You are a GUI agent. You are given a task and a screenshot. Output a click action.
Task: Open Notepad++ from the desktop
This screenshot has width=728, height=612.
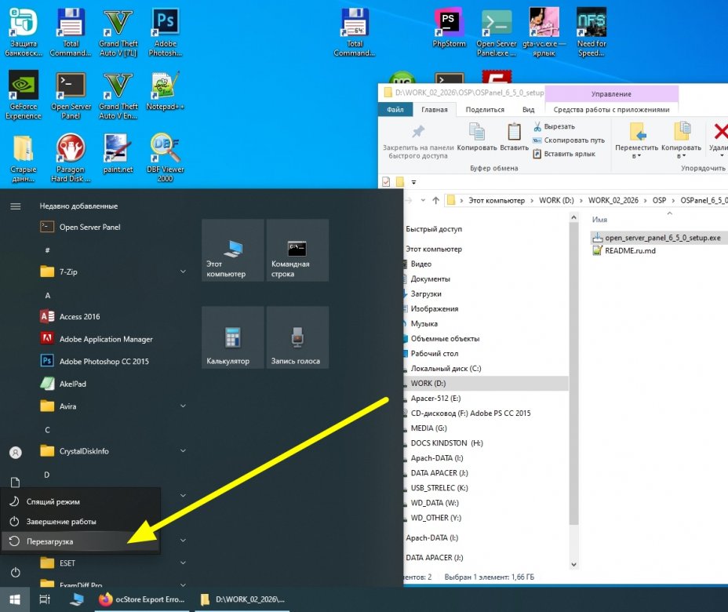165,91
